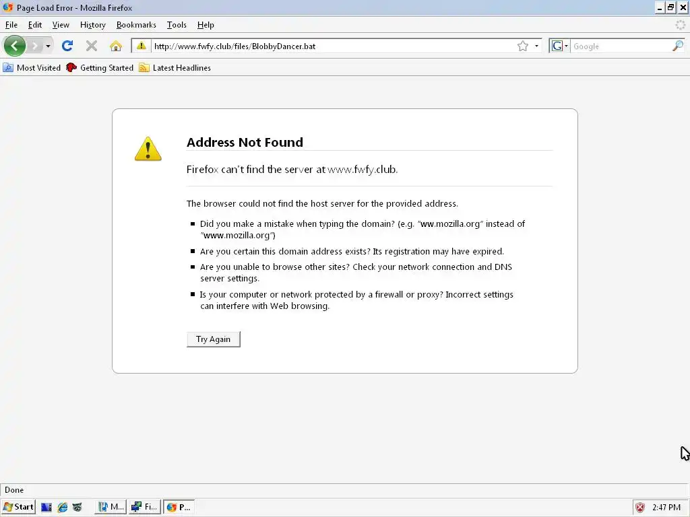Screen dimensions: 690x517
Task: Open the back/forward history dropdown arrow
Action: 48,46
